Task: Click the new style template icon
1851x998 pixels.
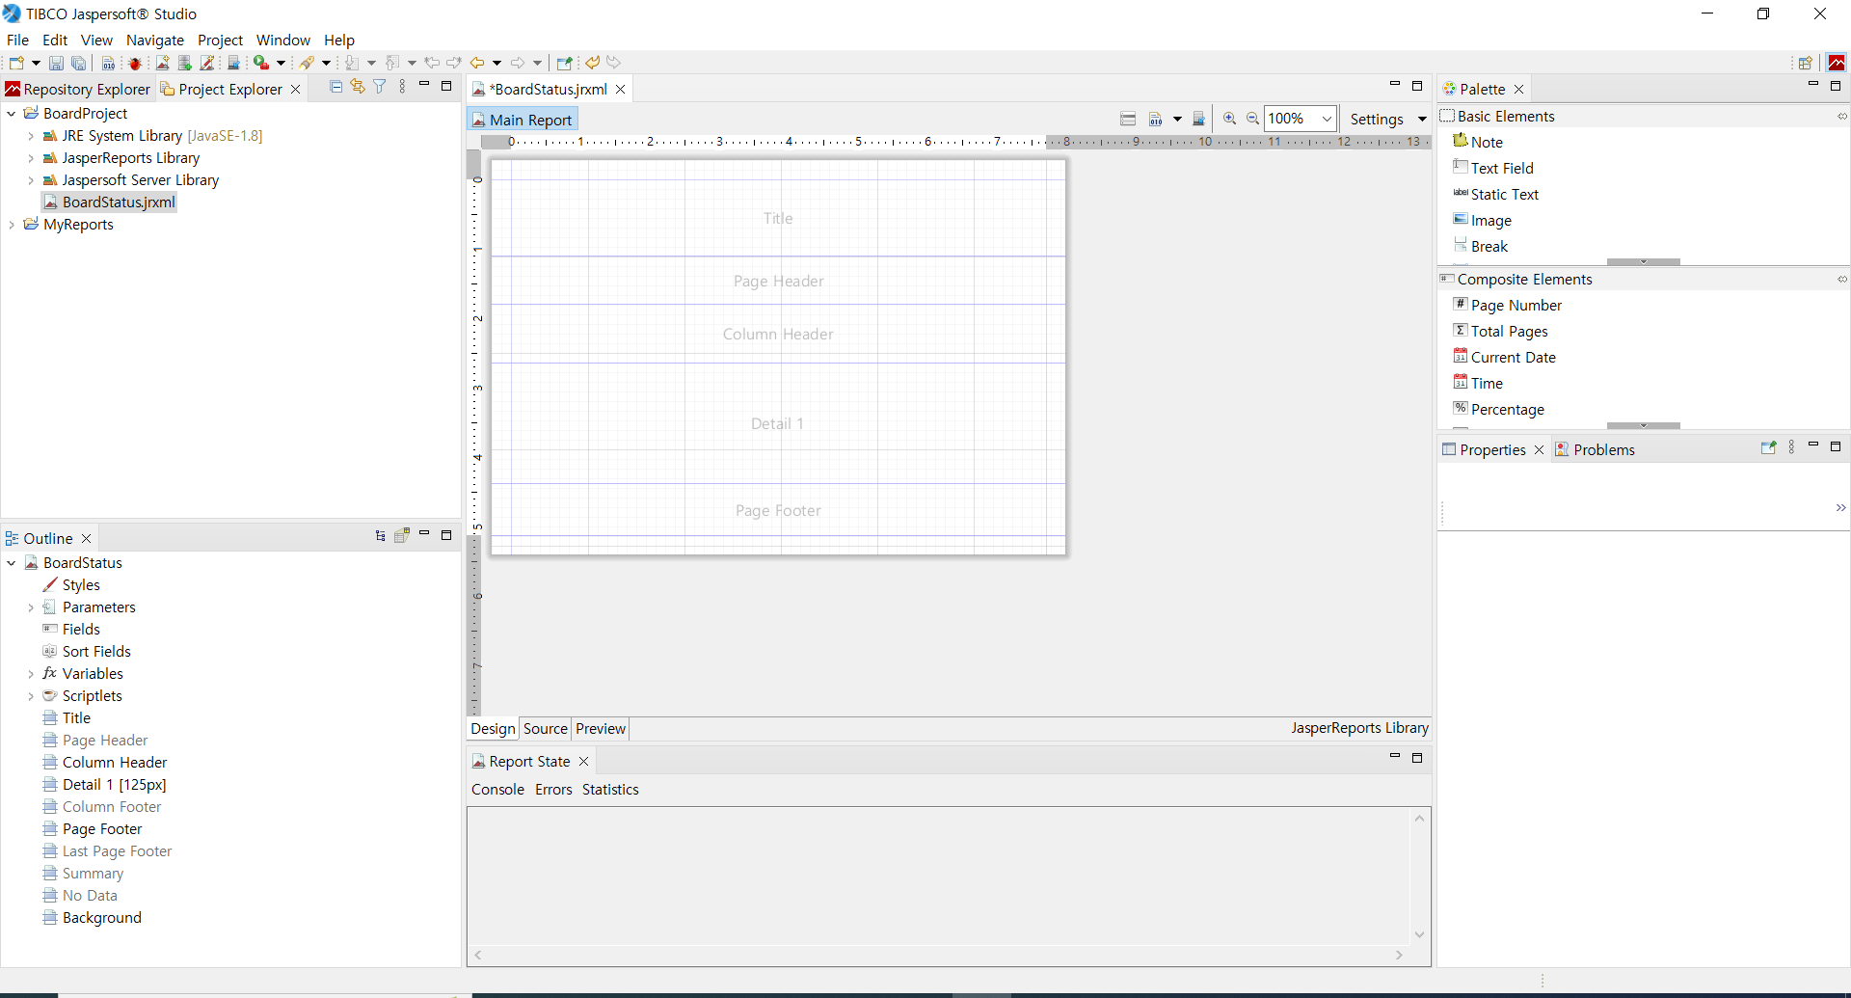Action: (x=207, y=63)
